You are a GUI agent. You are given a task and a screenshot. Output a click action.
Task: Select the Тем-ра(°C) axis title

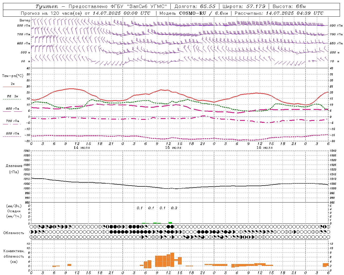coord(13,76)
